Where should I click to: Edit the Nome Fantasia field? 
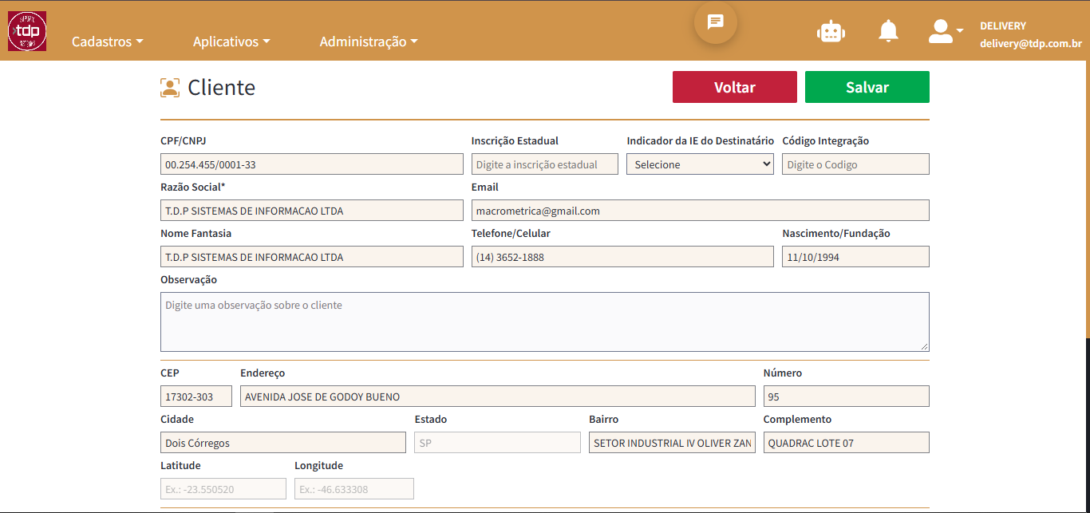tap(312, 257)
